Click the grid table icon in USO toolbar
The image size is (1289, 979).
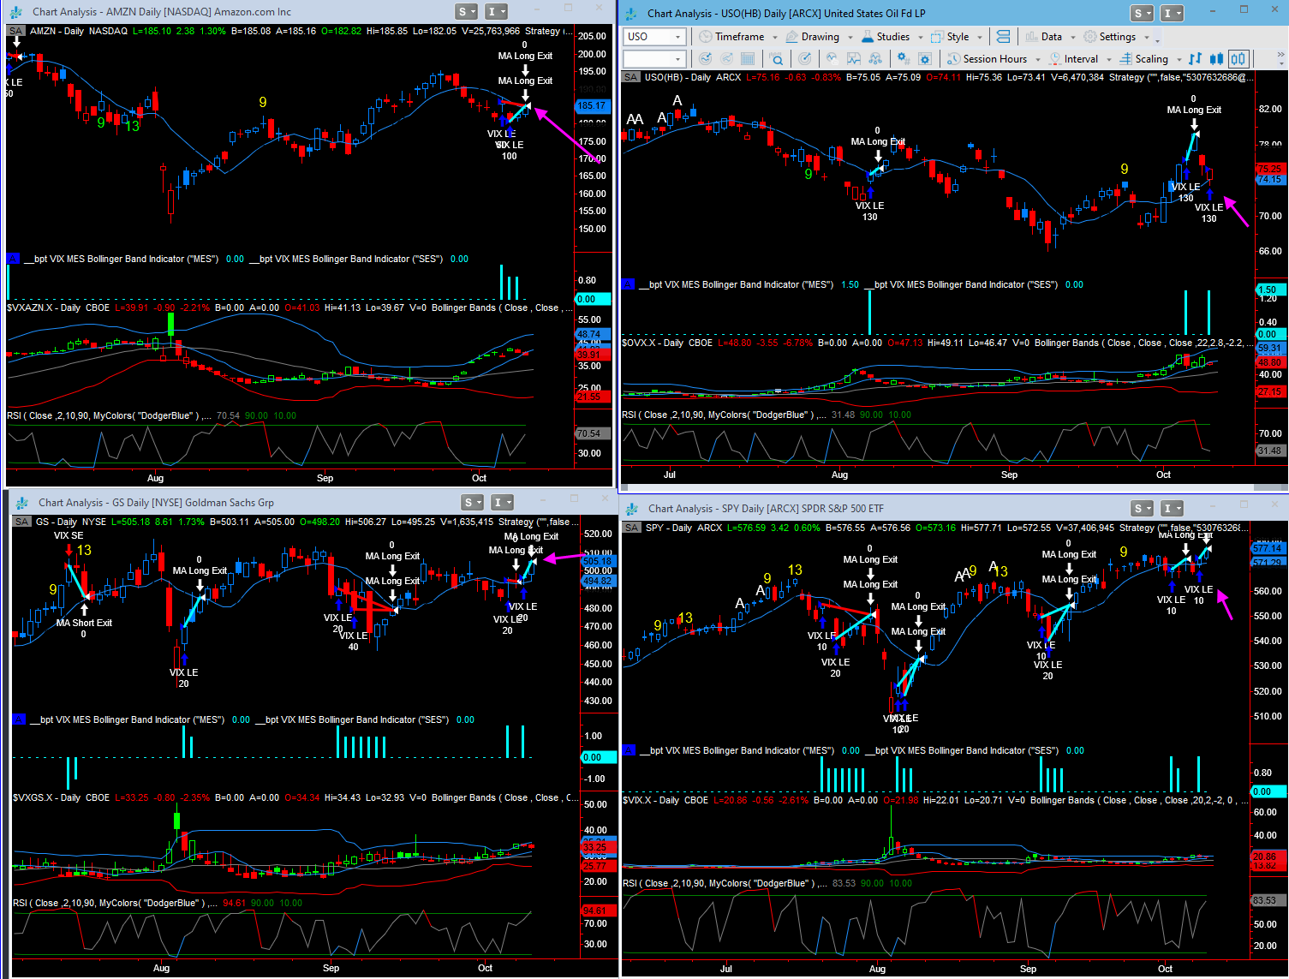point(748,59)
